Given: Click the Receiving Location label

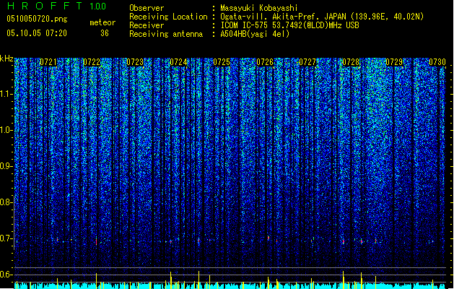Looking at the screenshot, I should point(168,17).
